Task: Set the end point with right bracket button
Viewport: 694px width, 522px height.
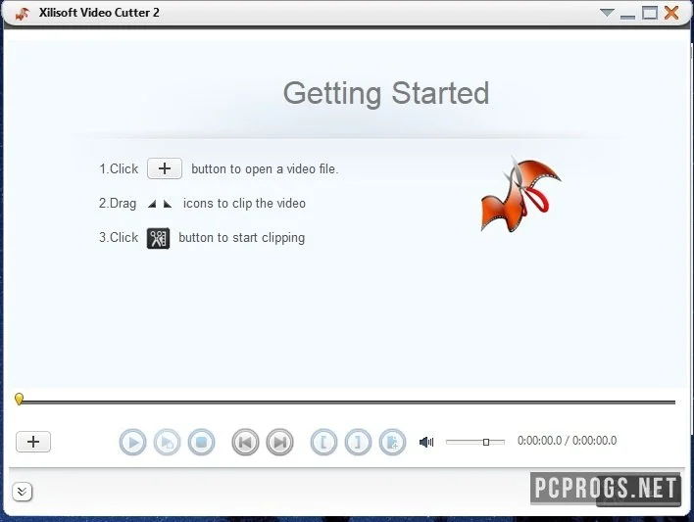Action: tap(358, 442)
